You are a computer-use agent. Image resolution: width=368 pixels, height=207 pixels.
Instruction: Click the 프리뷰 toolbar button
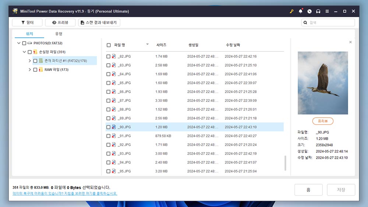60,22
